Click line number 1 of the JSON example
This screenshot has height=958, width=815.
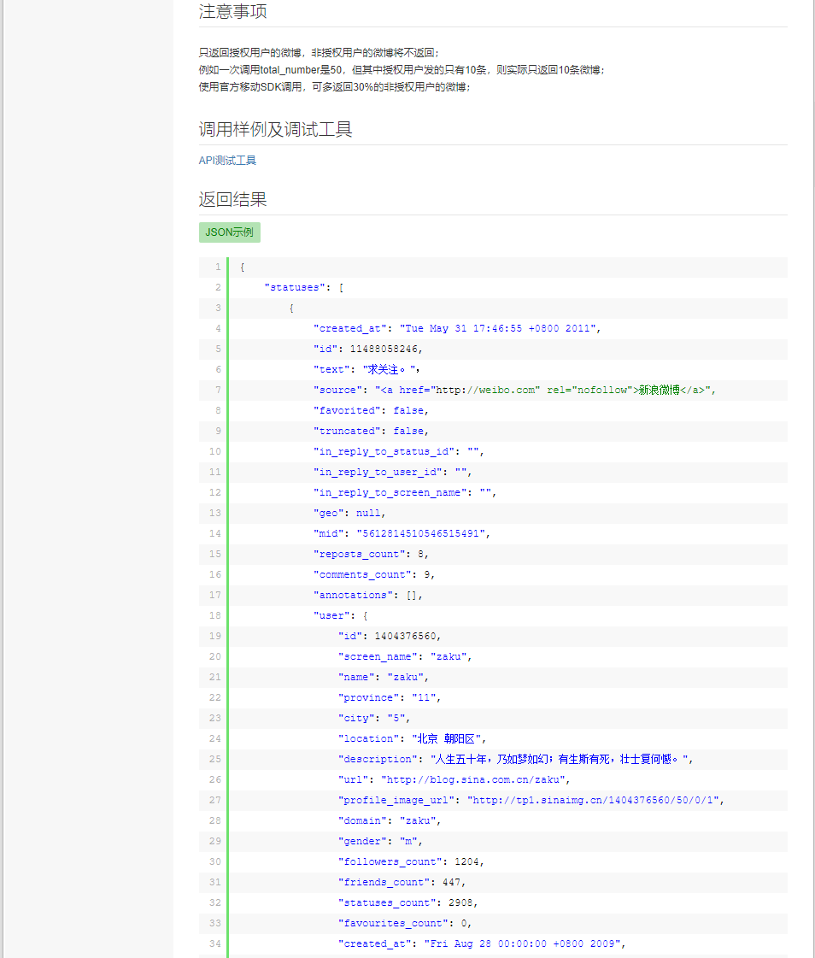pos(218,266)
